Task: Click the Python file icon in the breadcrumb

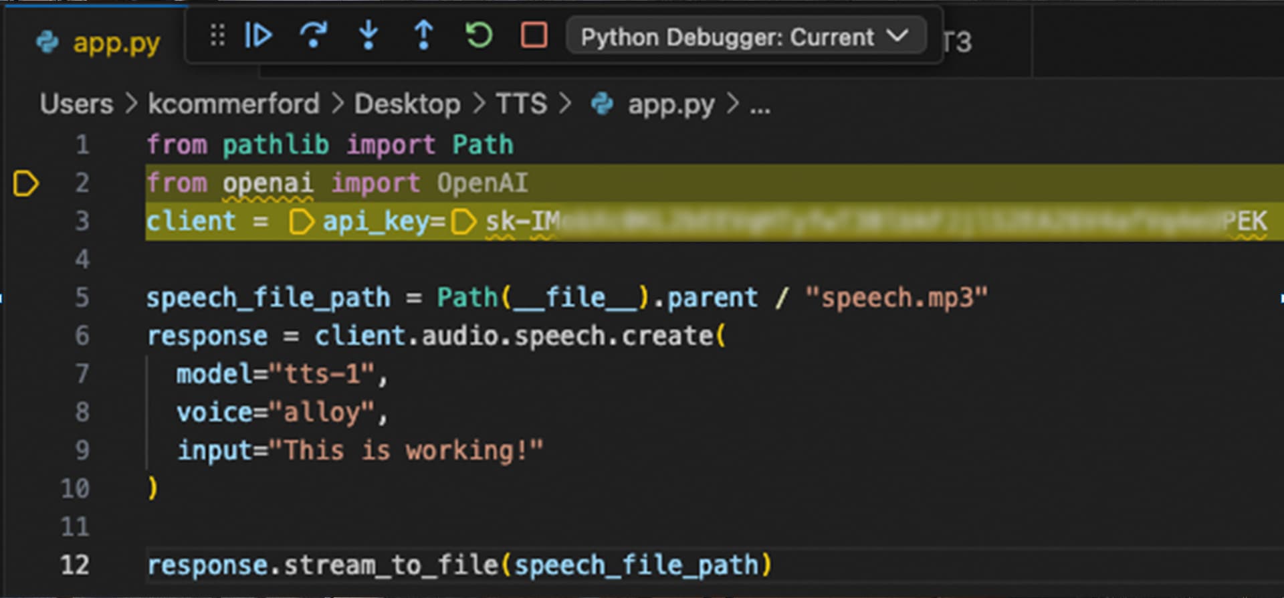Action: pyautogui.click(x=602, y=104)
